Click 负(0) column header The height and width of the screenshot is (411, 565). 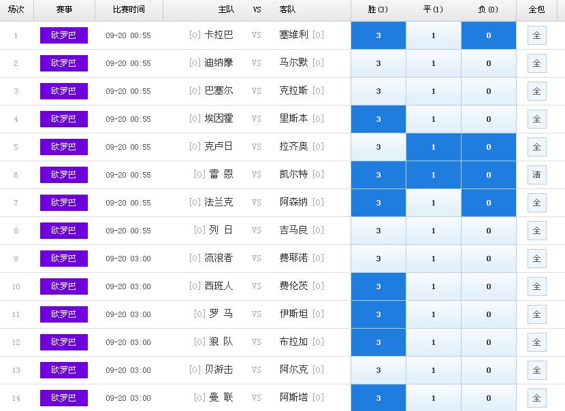[488, 10]
